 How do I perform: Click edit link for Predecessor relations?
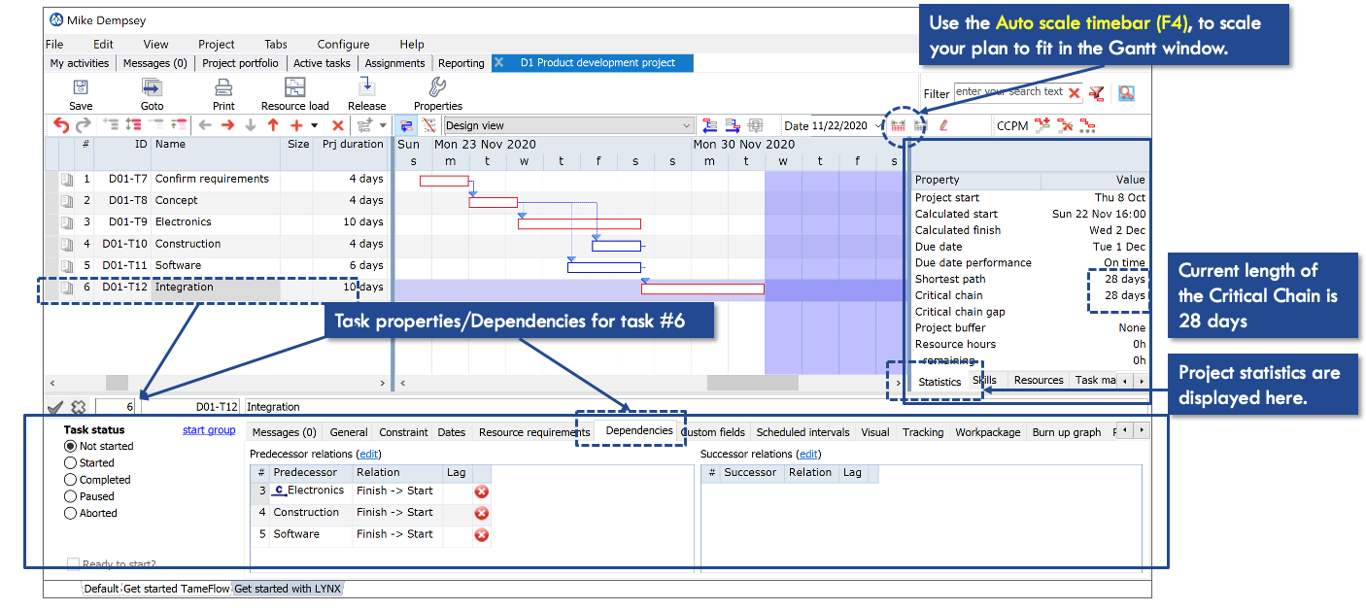click(x=369, y=454)
